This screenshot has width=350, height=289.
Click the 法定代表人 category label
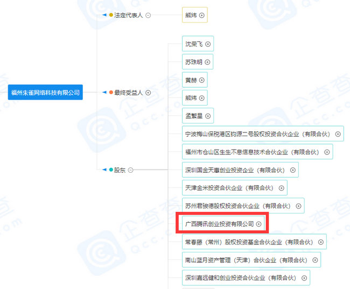coord(128,15)
